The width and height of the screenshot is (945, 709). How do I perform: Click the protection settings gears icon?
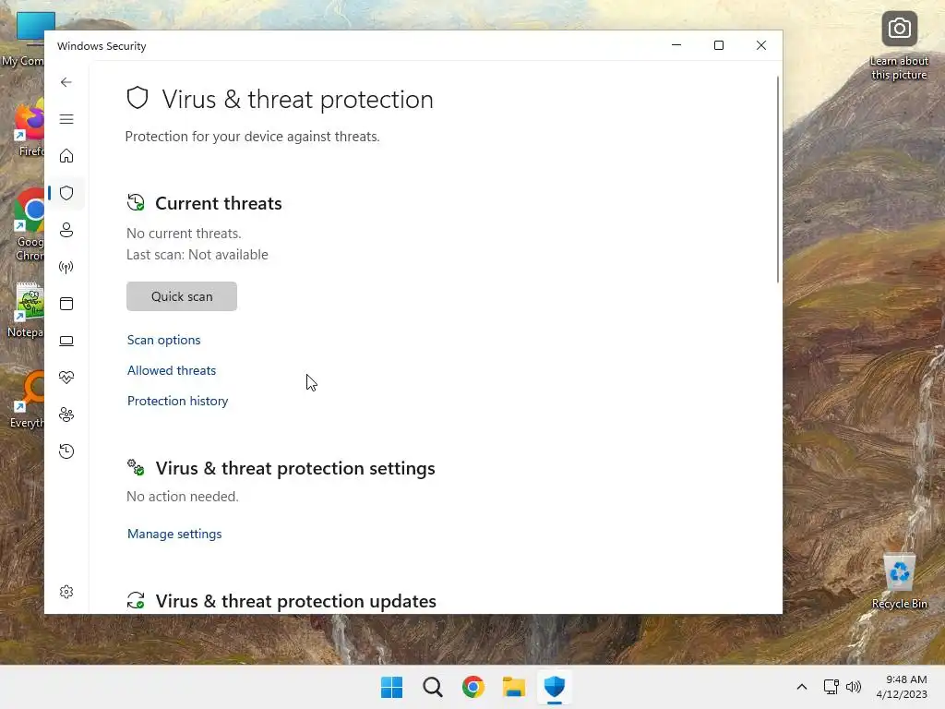coord(136,467)
